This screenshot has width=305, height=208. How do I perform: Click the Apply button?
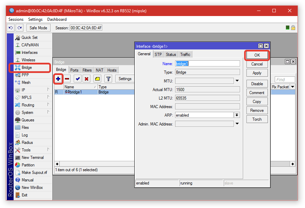pos(257,73)
